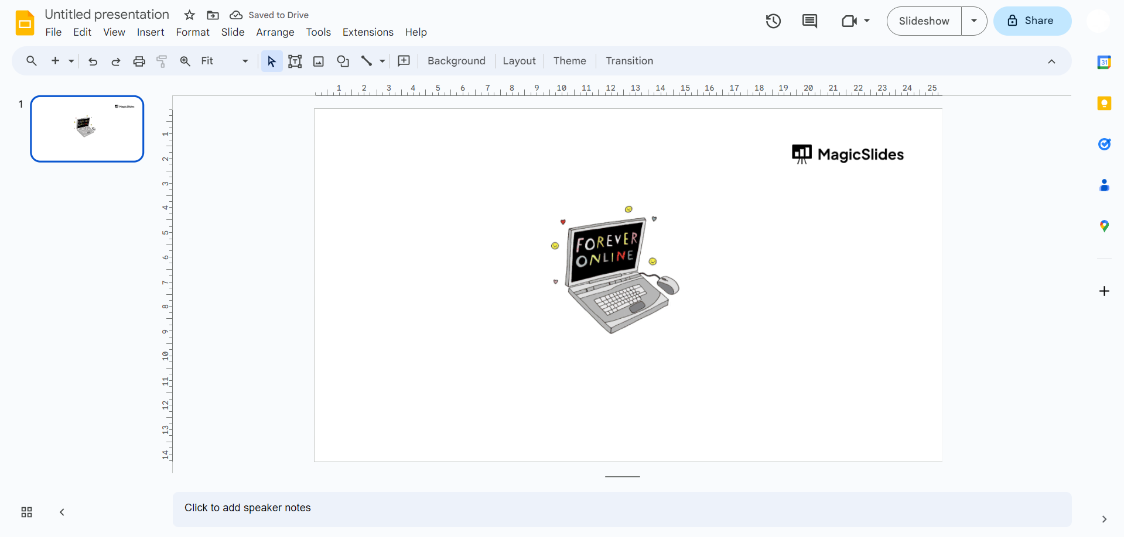This screenshot has width=1124, height=537.
Task: Open the line tool dropdown arrow
Action: 382,61
